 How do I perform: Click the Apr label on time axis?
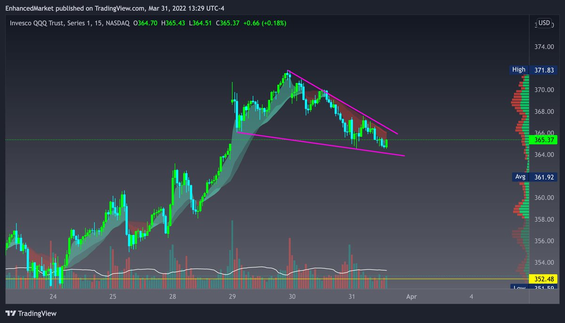pos(412,297)
